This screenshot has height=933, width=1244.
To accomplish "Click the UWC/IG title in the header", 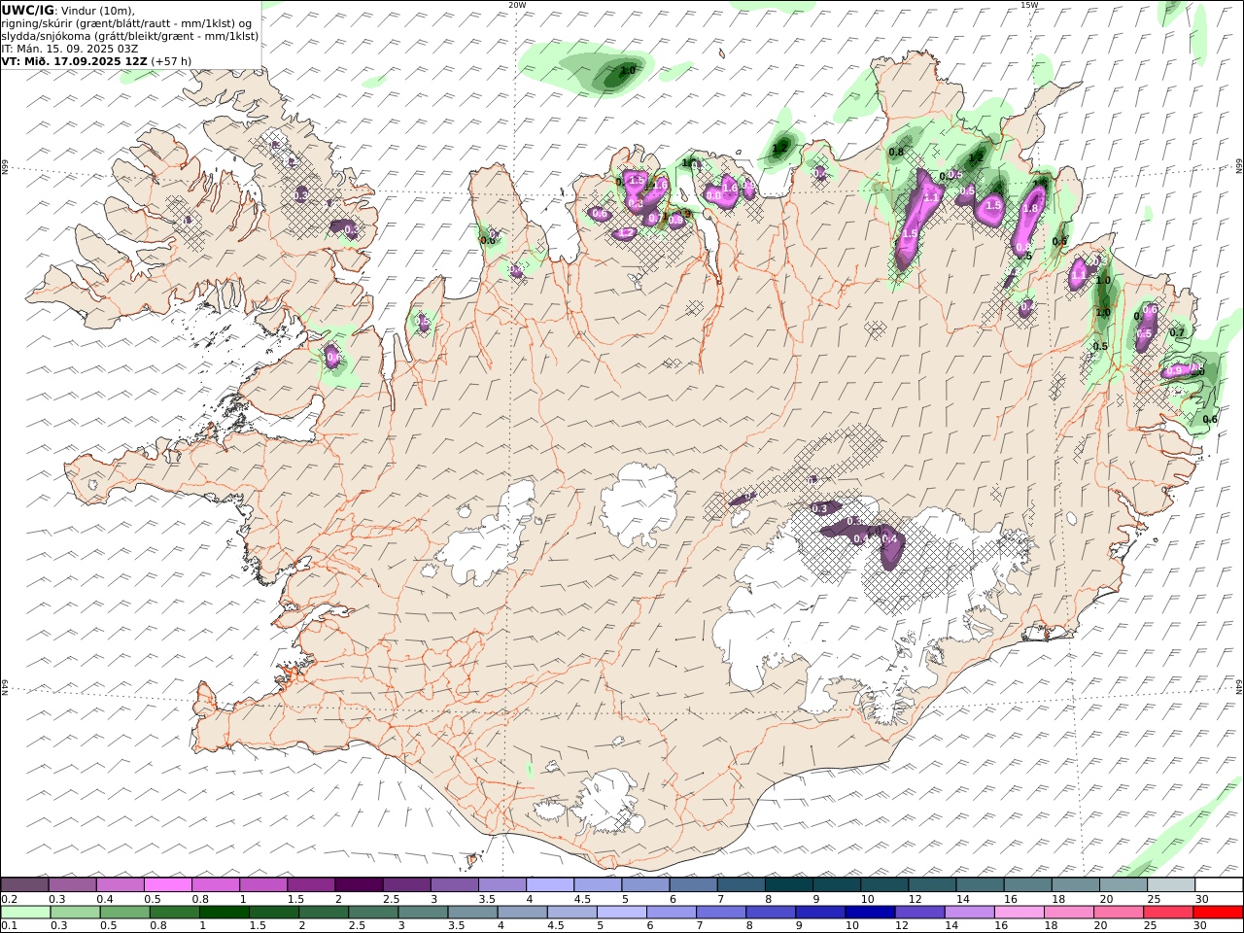I will pos(28,10).
